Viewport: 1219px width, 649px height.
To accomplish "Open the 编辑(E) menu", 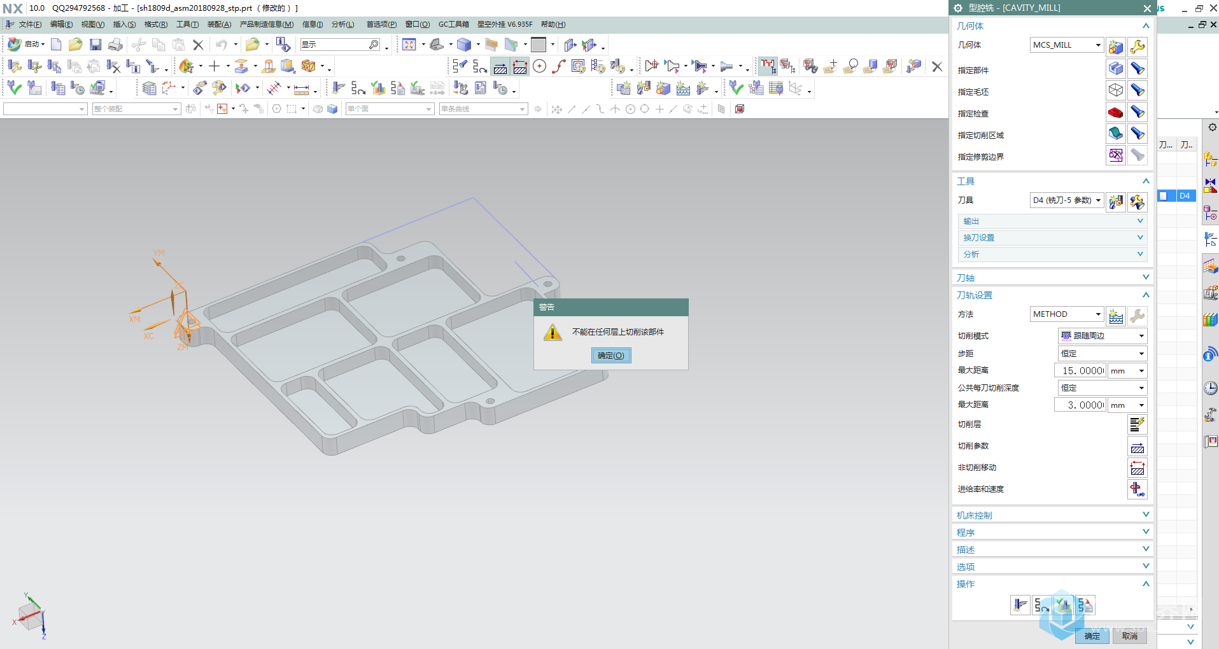I will click(61, 24).
